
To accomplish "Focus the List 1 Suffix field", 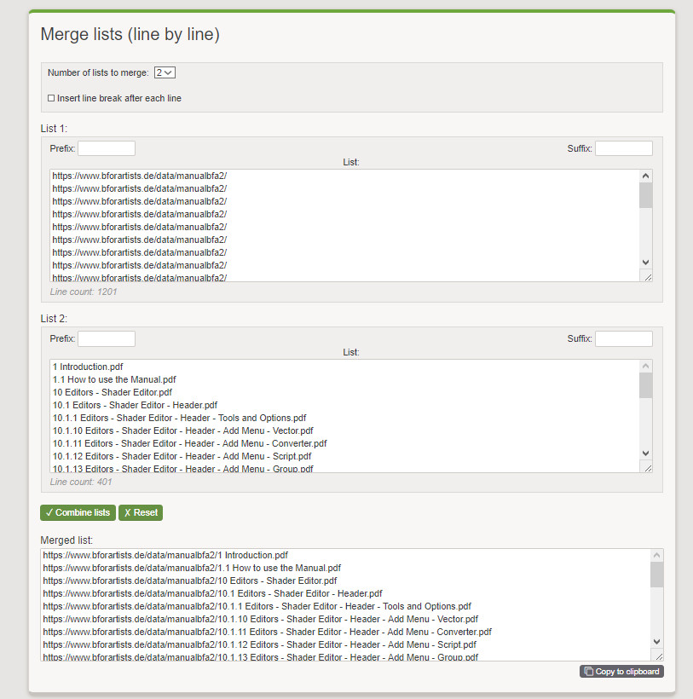I will click(623, 148).
